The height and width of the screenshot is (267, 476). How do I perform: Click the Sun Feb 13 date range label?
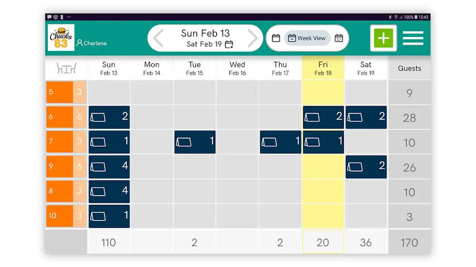tap(205, 33)
